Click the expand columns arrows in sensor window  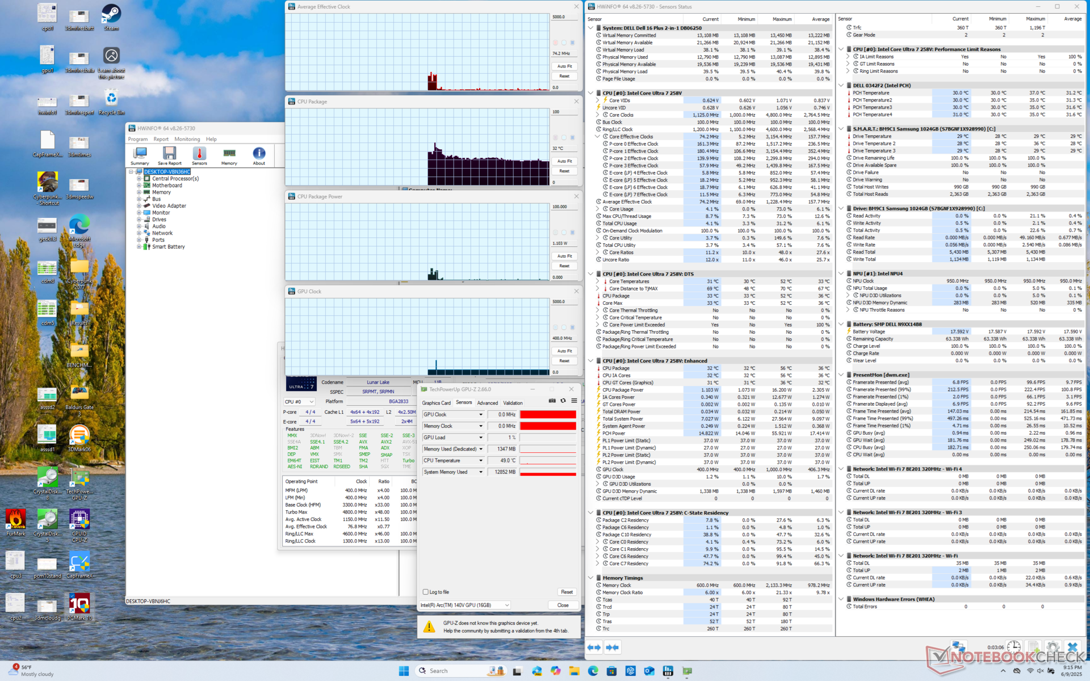coord(594,647)
